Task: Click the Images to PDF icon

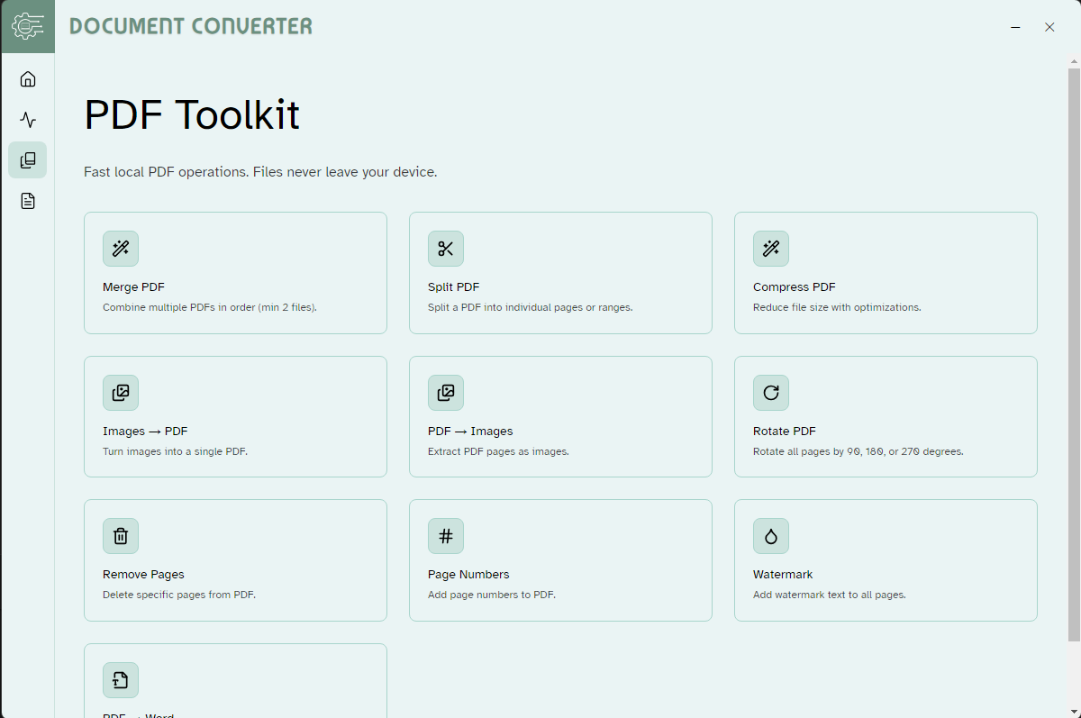Action: (121, 393)
